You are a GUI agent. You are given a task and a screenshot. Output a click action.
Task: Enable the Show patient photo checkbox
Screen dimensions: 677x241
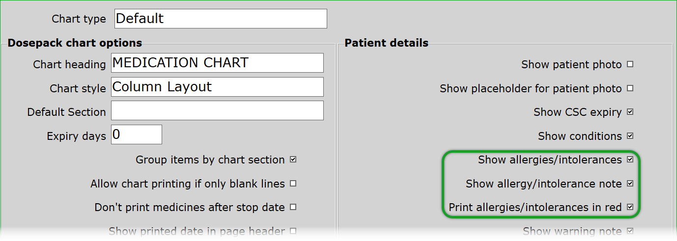(630, 64)
